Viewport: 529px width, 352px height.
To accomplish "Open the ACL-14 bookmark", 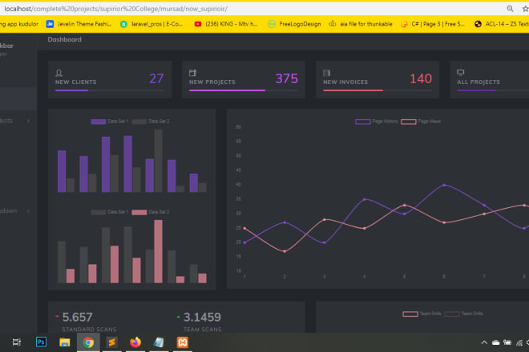I will [501, 24].
